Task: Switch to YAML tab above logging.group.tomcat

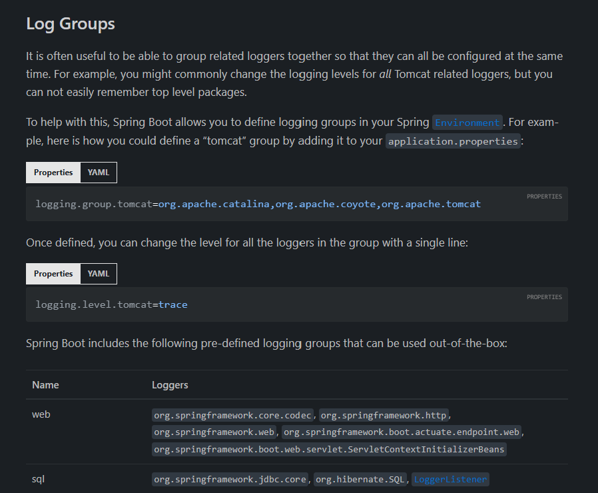Action: click(99, 173)
